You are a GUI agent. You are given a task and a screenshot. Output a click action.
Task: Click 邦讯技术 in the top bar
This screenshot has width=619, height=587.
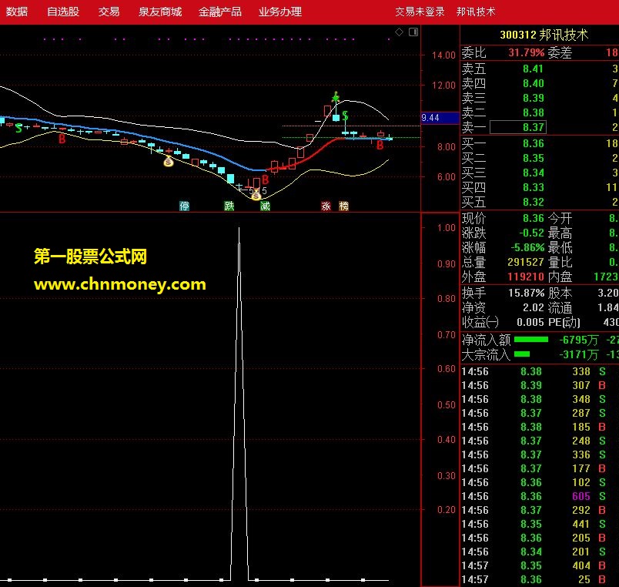(476, 12)
